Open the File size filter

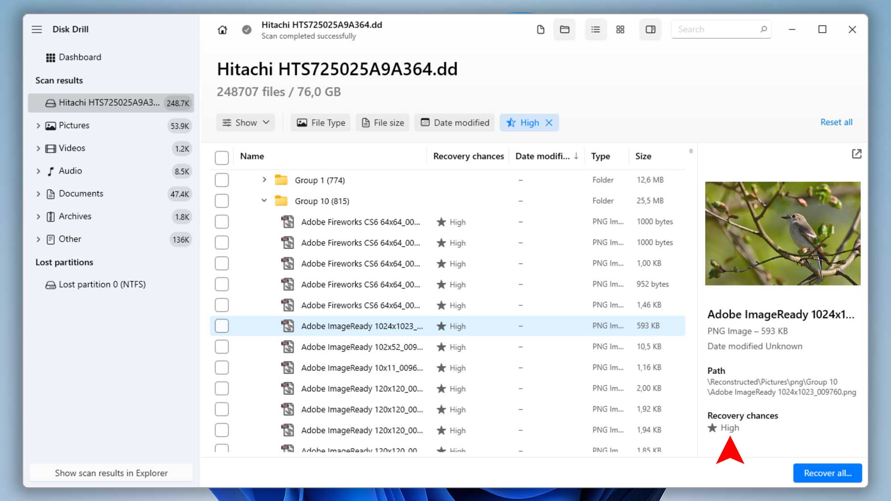coord(383,122)
